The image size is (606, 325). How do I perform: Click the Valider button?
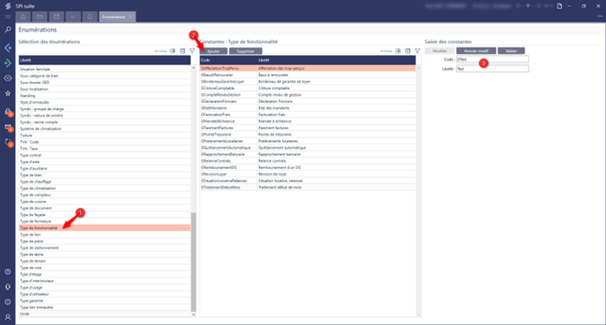(511, 51)
